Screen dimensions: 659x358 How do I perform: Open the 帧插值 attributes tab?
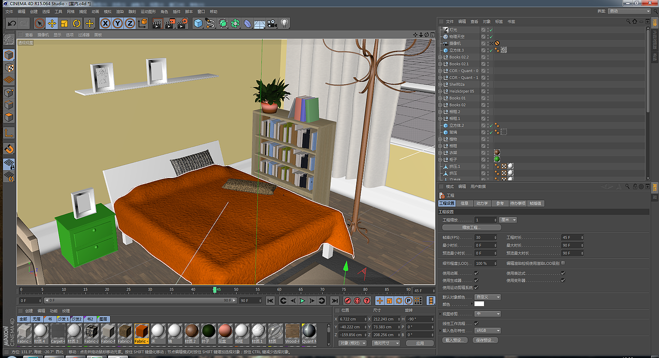point(535,204)
